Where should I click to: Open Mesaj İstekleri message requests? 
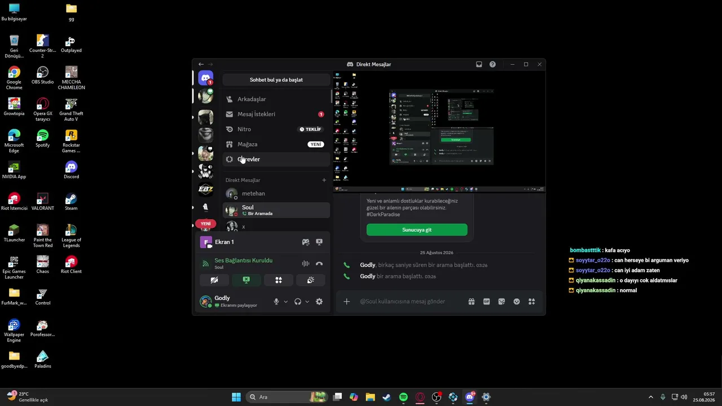click(276, 114)
